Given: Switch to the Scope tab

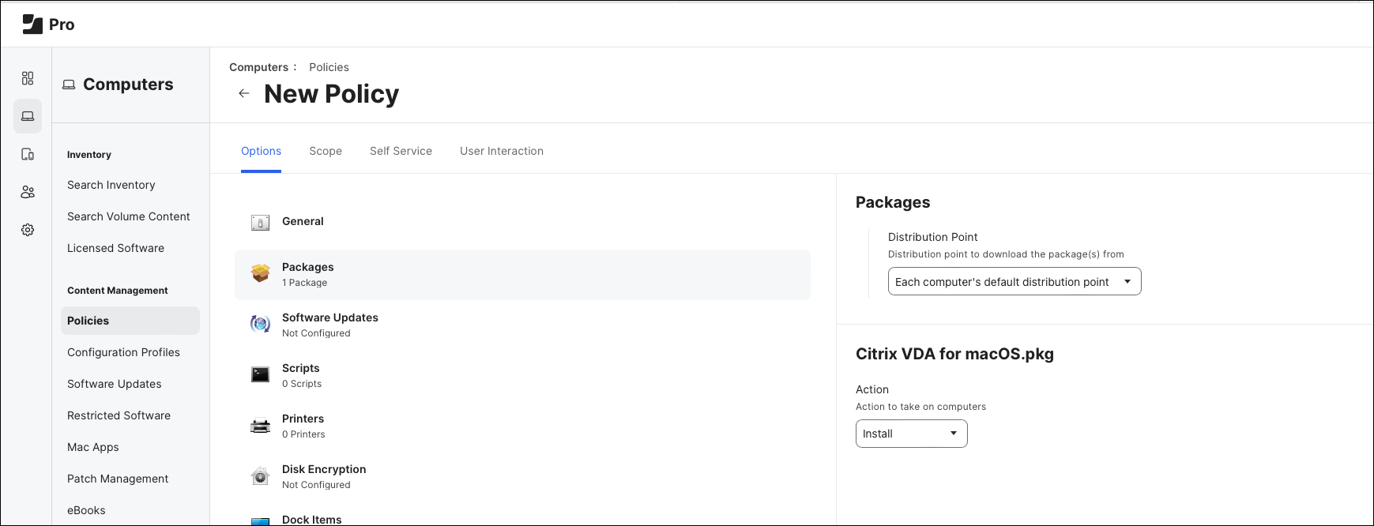Looking at the screenshot, I should pyautogui.click(x=326, y=151).
